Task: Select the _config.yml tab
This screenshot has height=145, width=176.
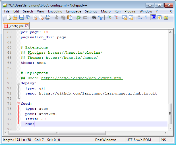Action: pos(16,26)
